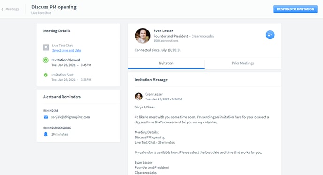Click the Invitation Sent green checkmark
323x175 pixels.
[46, 75]
